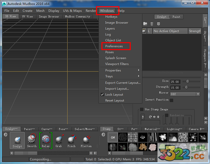210x164 pixels.
Task: Select the grid pattern stamp thumbnail
Action: click(x=133, y=137)
